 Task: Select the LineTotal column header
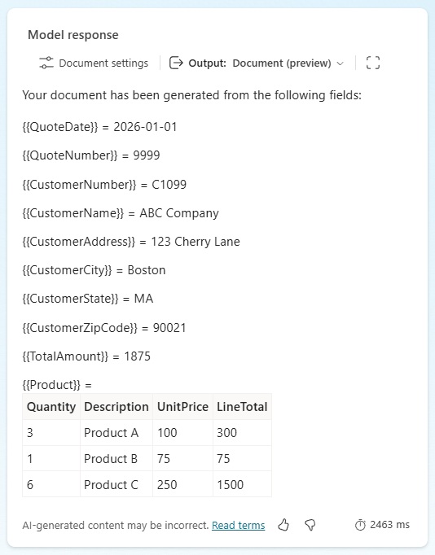242,407
